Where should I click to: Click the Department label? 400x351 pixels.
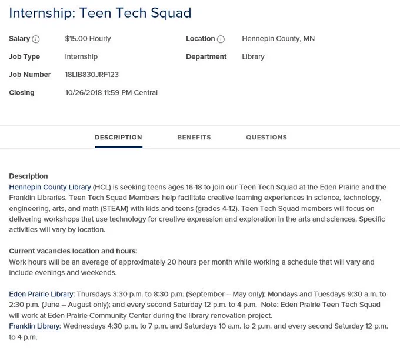tap(206, 56)
